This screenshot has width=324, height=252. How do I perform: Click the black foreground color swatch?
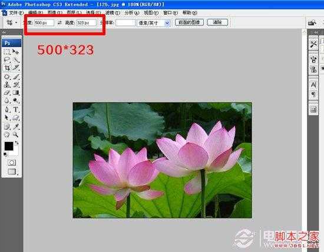(9, 146)
